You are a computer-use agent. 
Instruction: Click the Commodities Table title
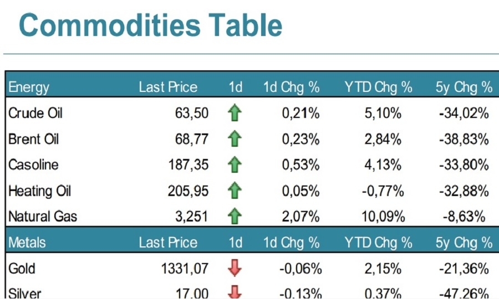[x=150, y=25]
